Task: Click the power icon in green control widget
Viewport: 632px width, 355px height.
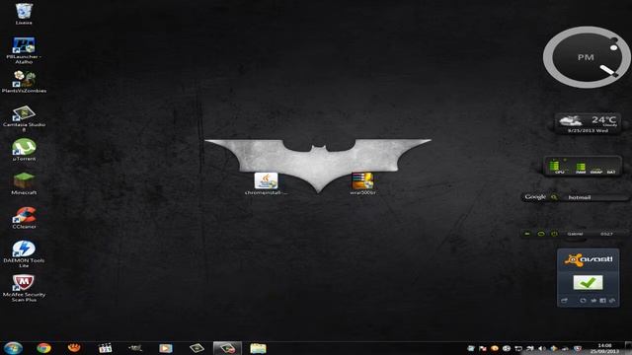Action: [554, 234]
